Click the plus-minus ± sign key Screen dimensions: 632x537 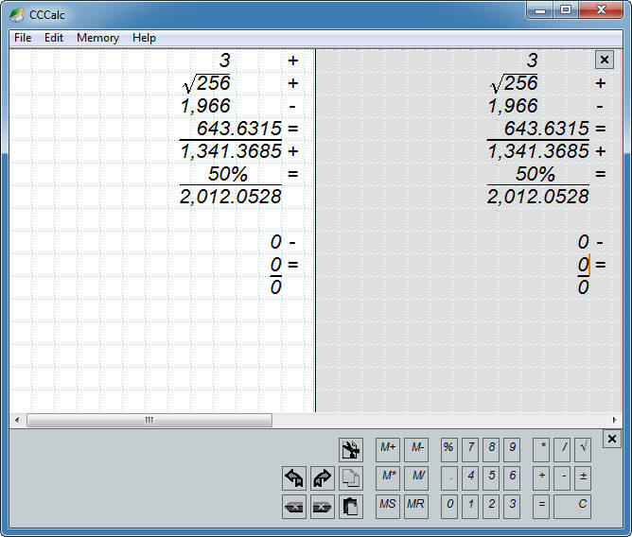(x=583, y=478)
